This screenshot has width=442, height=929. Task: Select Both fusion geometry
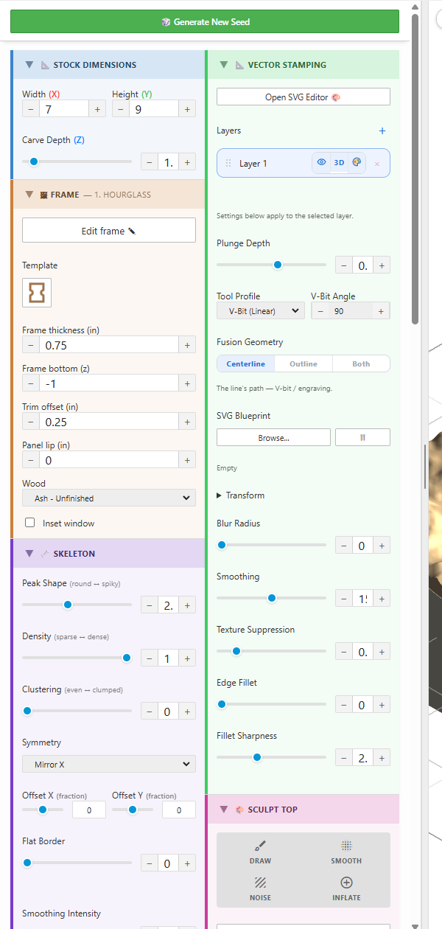click(x=361, y=363)
